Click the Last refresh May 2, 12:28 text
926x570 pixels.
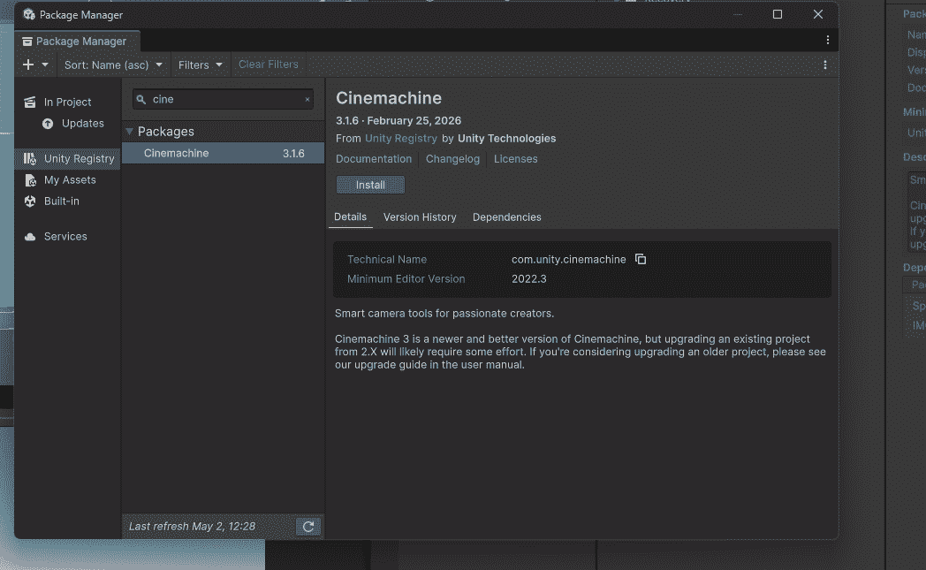(x=192, y=527)
